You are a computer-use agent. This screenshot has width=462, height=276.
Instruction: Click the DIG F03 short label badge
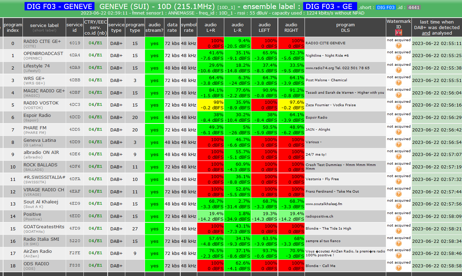(x=386, y=8)
